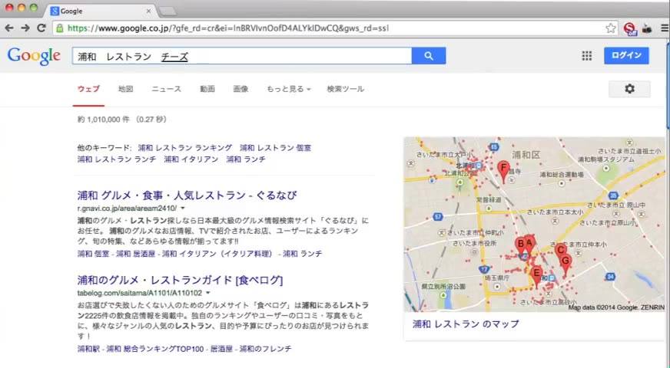Open 食べログ レストランガイド result title
This screenshot has width=670, height=368.
coord(180,280)
